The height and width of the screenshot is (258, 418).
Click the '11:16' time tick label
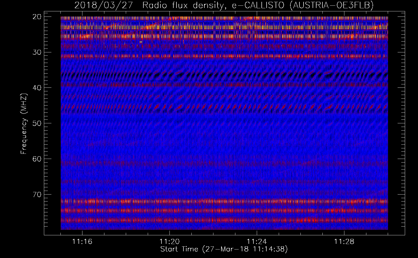[x=82, y=242]
